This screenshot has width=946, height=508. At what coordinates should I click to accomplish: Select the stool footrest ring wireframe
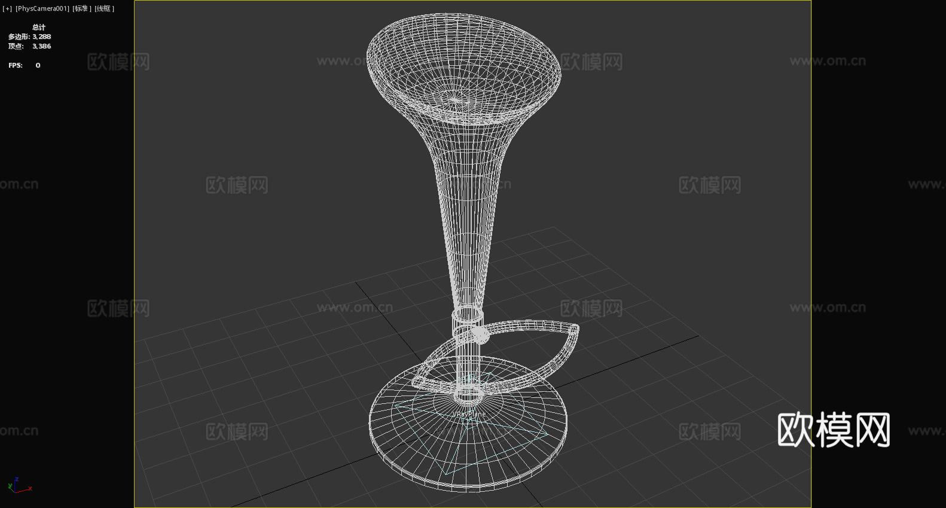[x=495, y=357]
